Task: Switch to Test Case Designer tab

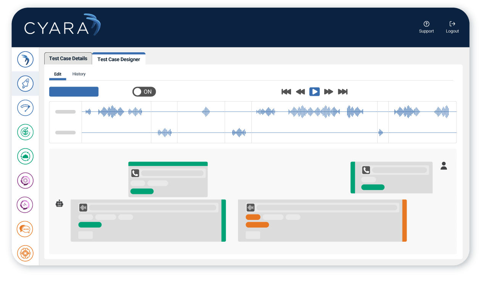Action: click(119, 59)
